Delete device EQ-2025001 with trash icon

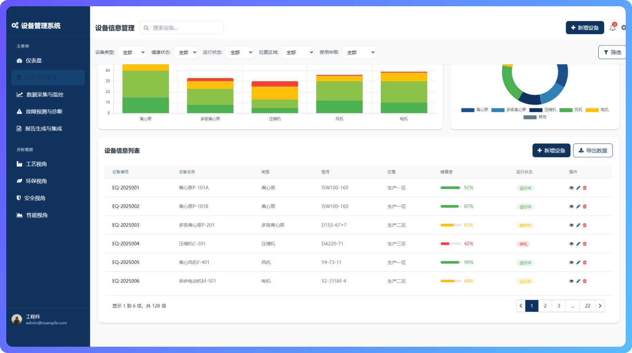(x=585, y=188)
